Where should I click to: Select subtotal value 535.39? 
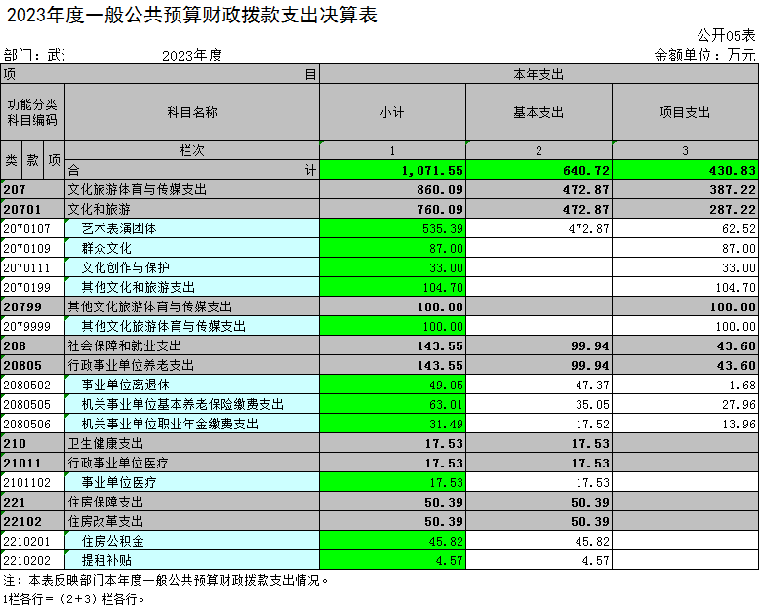(x=392, y=228)
